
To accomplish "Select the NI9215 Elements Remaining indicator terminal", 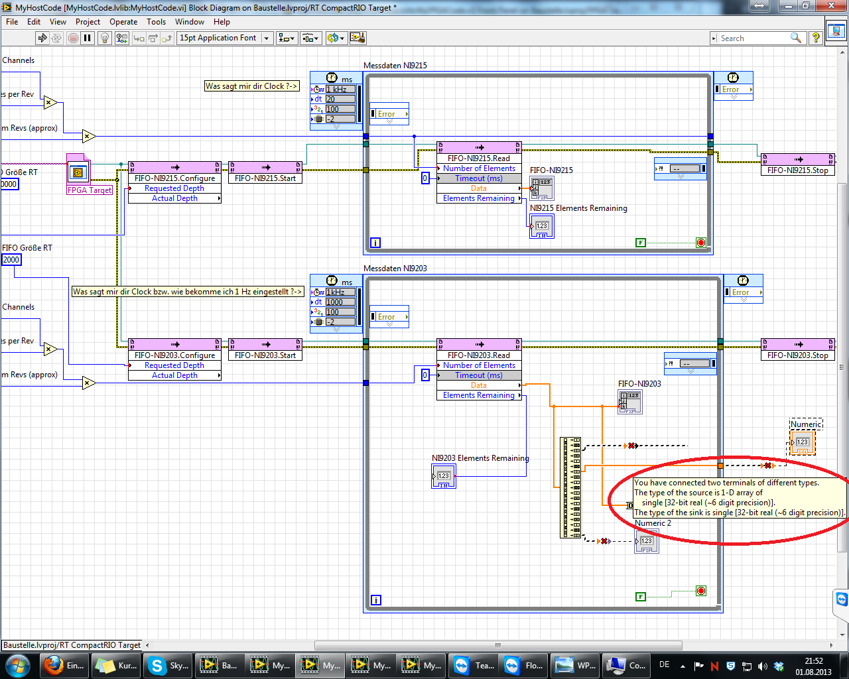I will click(x=542, y=226).
